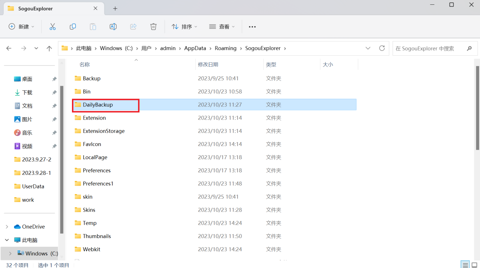
Task: Switch to details view layout icon
Action: pyautogui.click(x=465, y=265)
